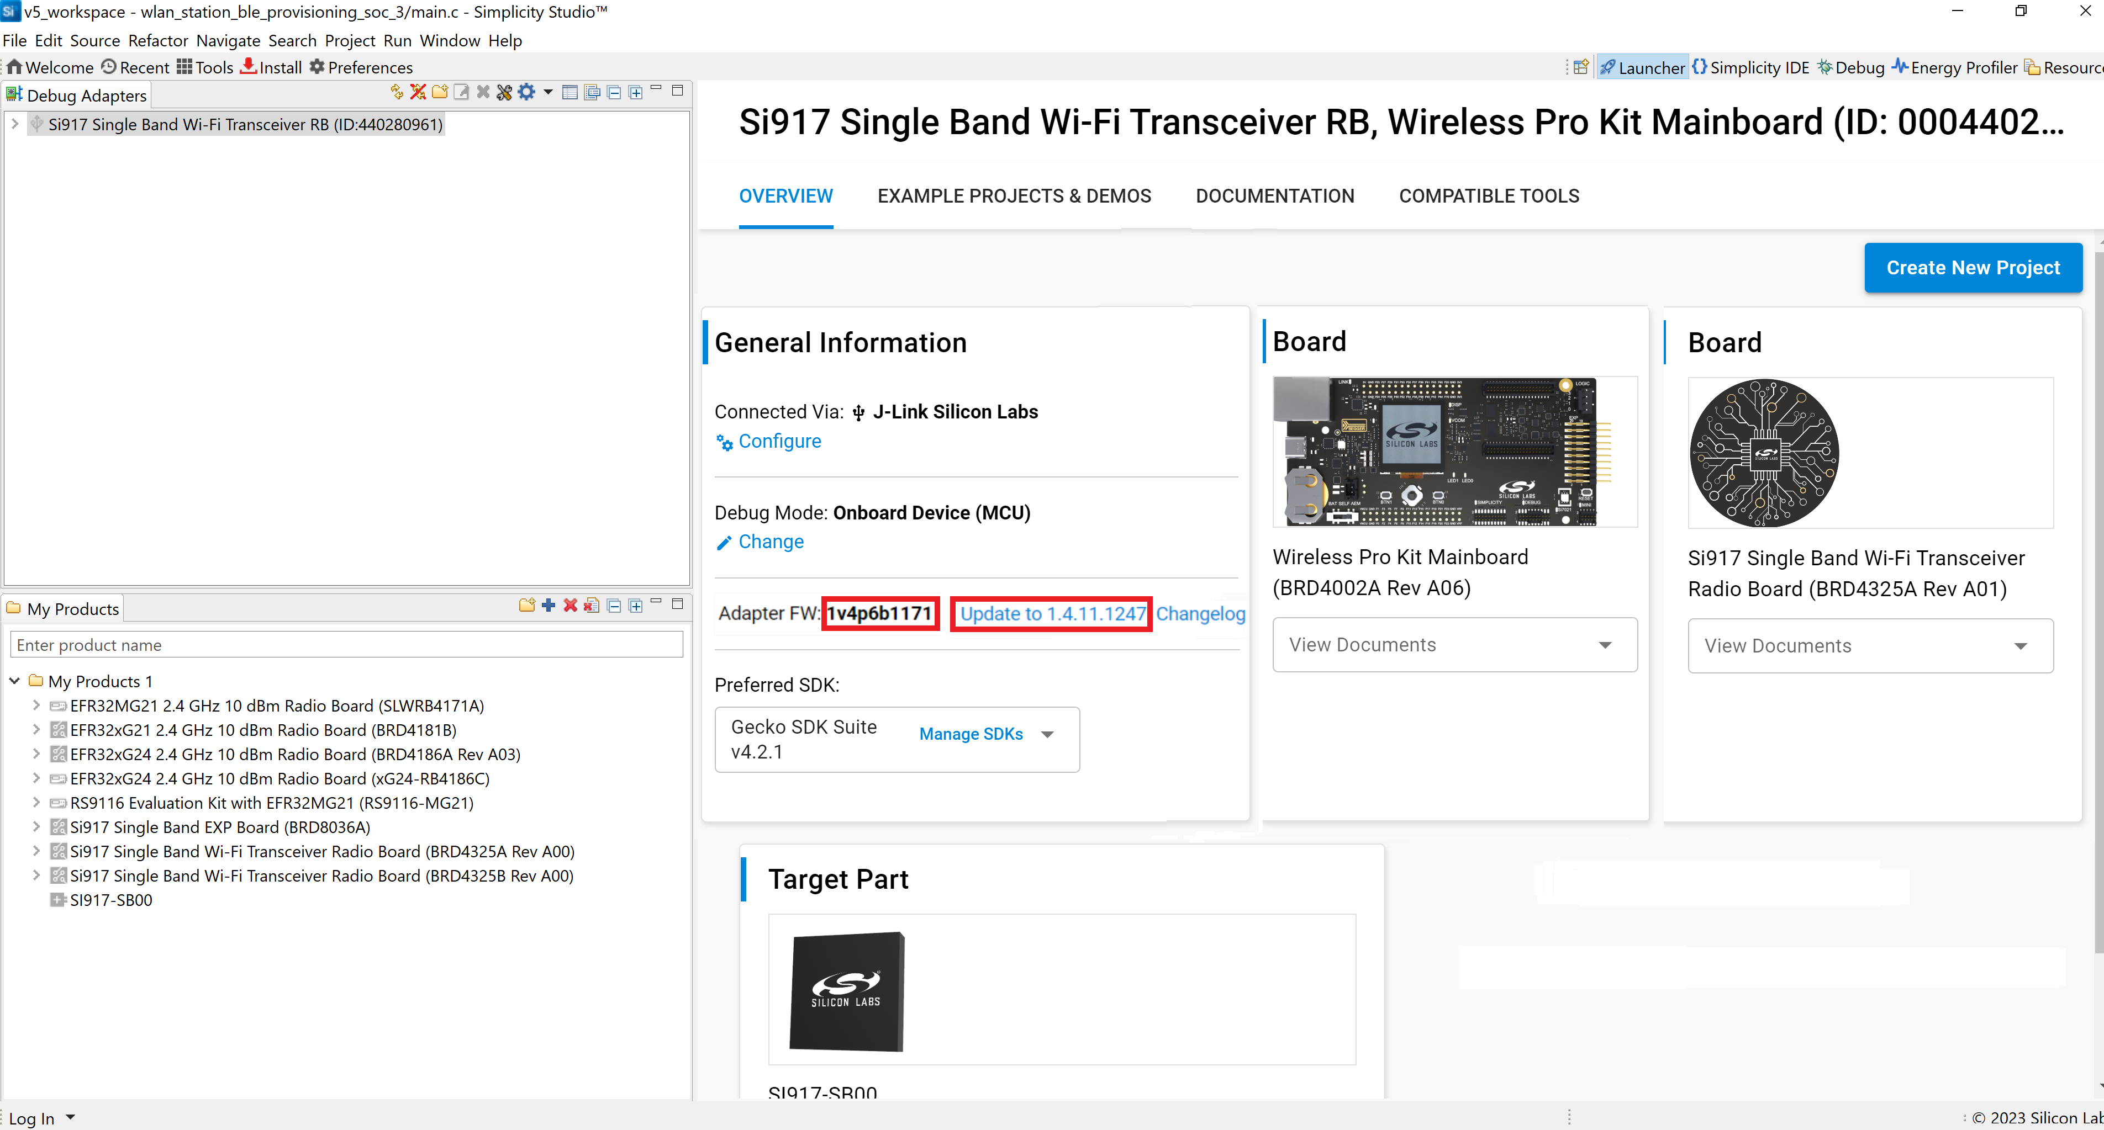Select the Example Projects & Demos tab
Image resolution: width=2104 pixels, height=1130 pixels.
(1014, 196)
